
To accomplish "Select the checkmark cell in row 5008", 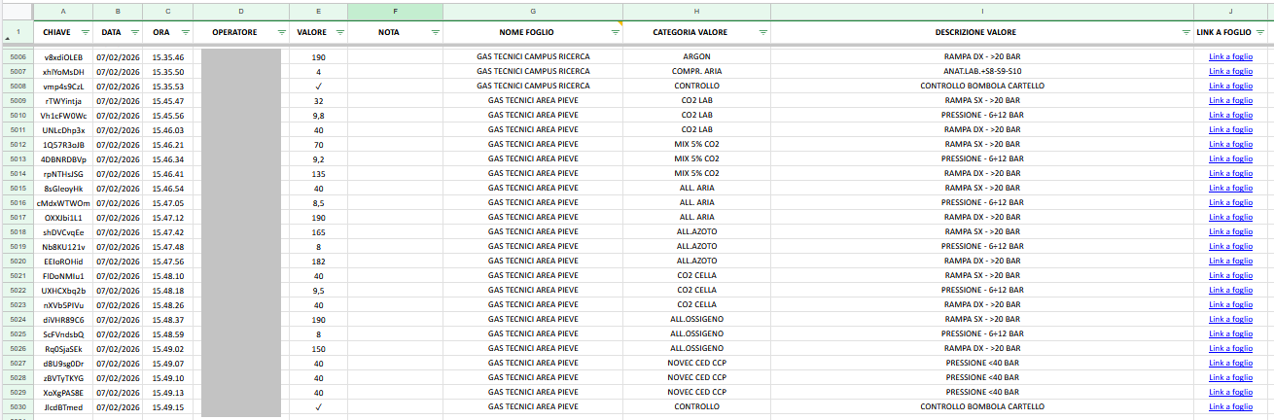I will [x=318, y=86].
